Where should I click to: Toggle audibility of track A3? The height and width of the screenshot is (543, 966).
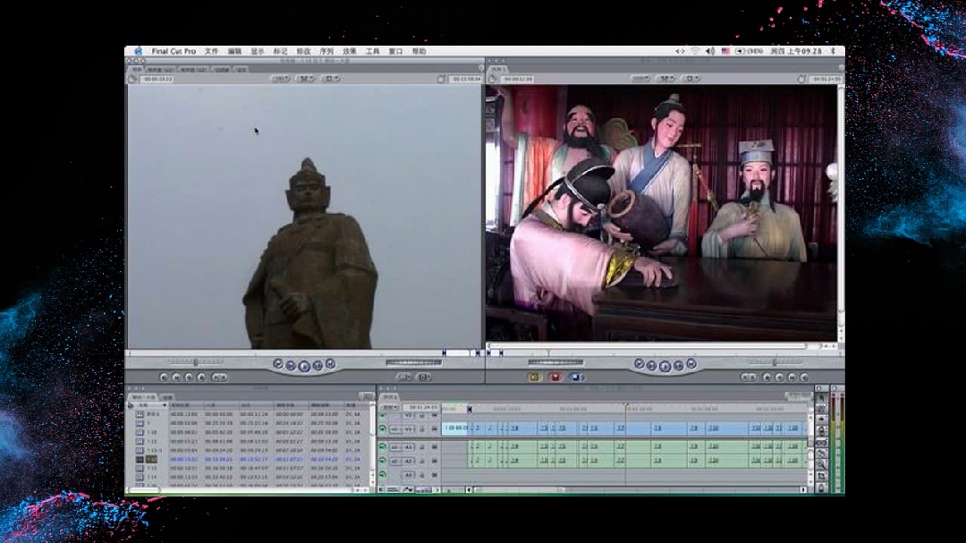pyautogui.click(x=383, y=475)
